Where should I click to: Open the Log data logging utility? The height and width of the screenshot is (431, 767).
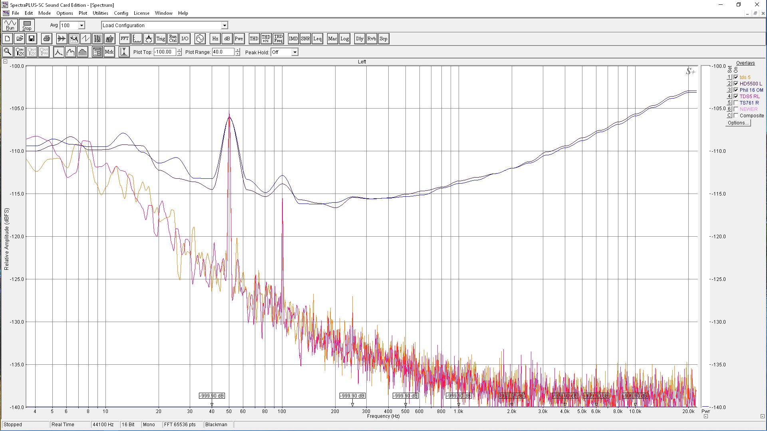(x=344, y=39)
